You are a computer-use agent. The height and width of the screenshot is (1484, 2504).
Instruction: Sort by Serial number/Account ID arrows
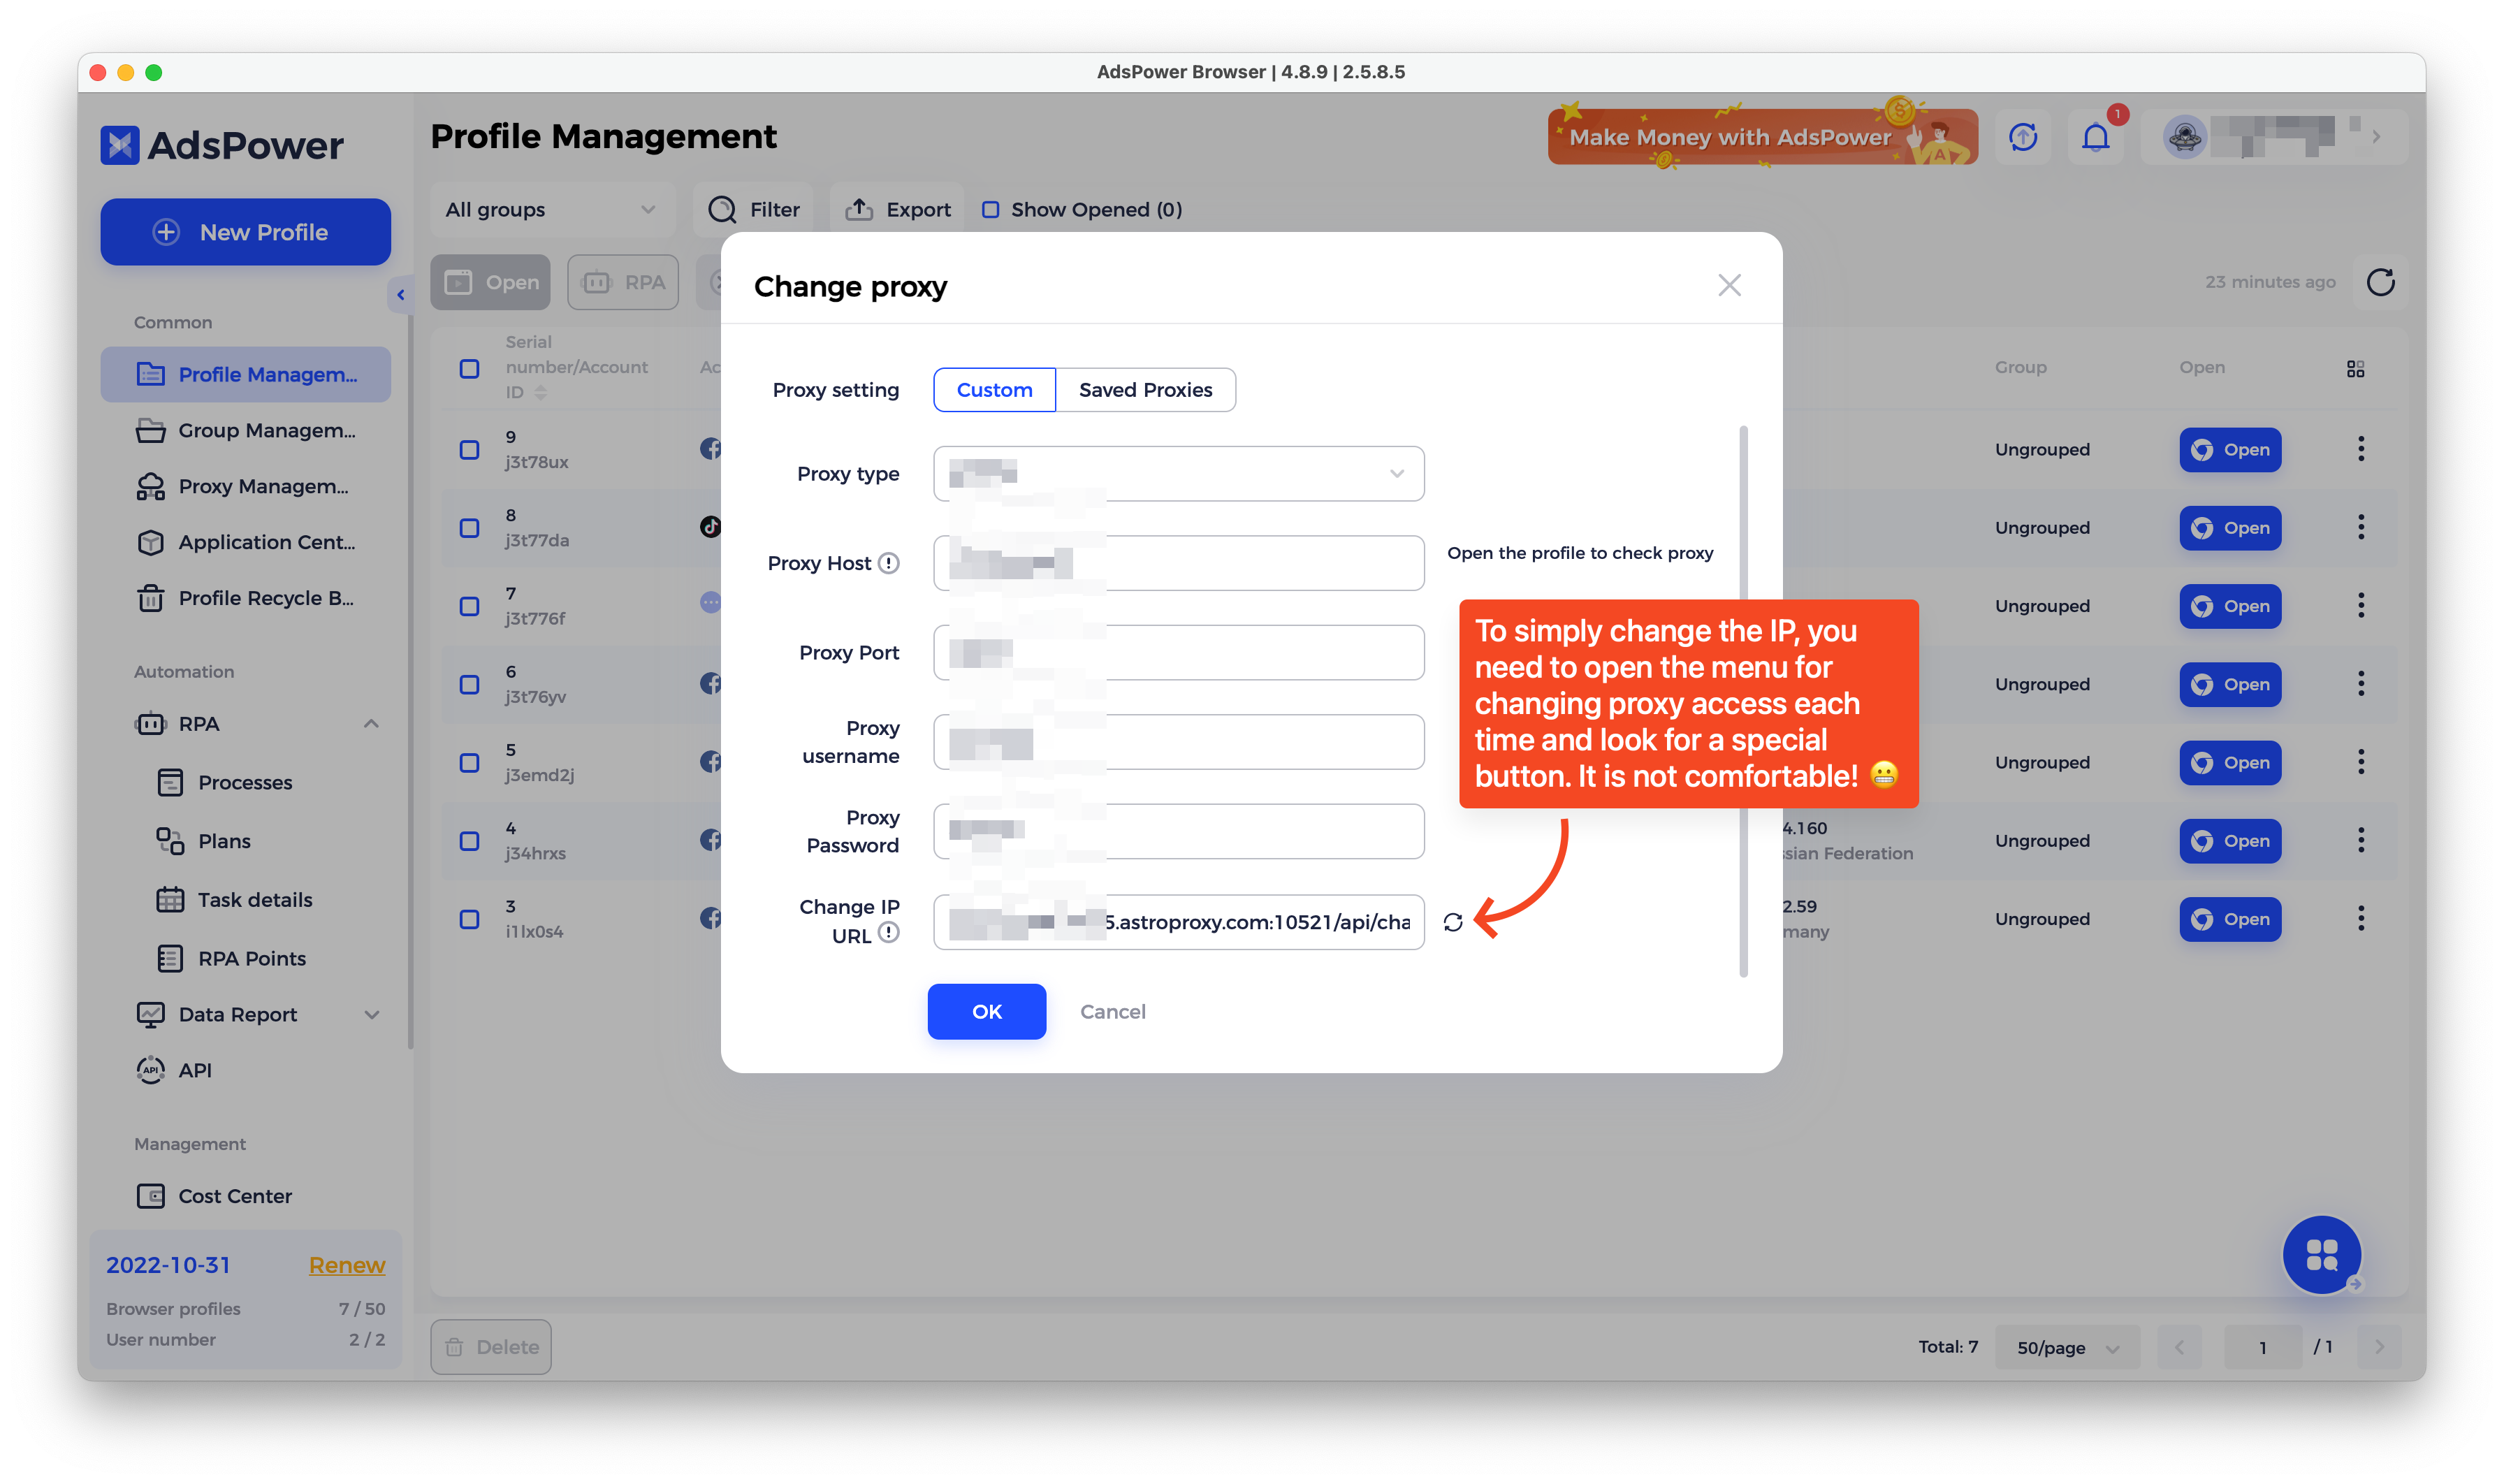(540, 393)
